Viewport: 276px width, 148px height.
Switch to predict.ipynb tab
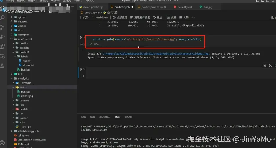click(122, 7)
